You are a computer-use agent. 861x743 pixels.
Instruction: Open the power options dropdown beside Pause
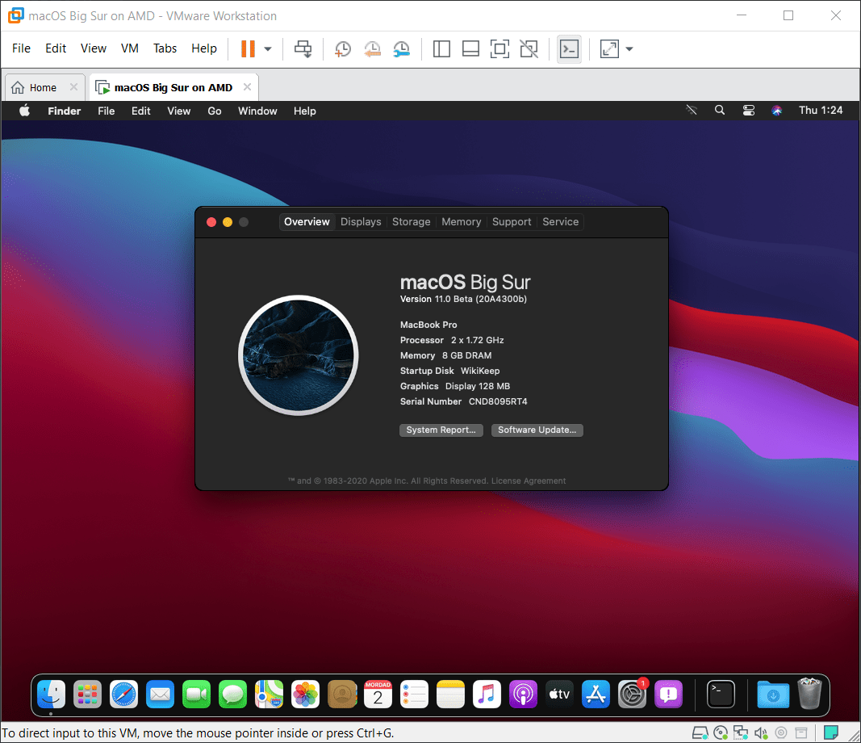coord(268,49)
